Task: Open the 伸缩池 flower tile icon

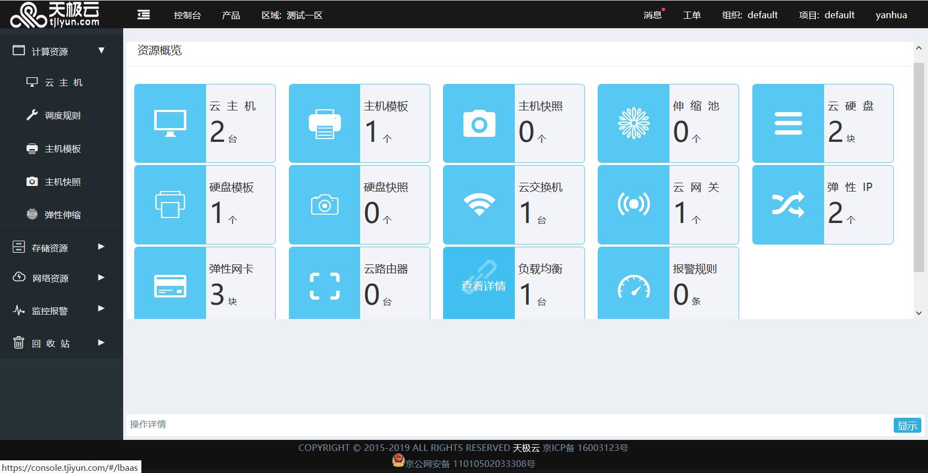Action: click(634, 124)
